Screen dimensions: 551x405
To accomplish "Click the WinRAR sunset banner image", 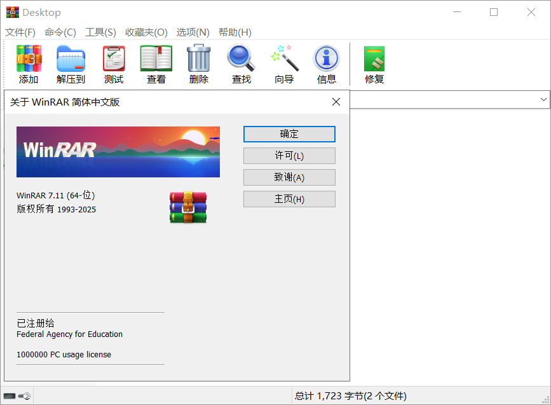I will tap(118, 152).
